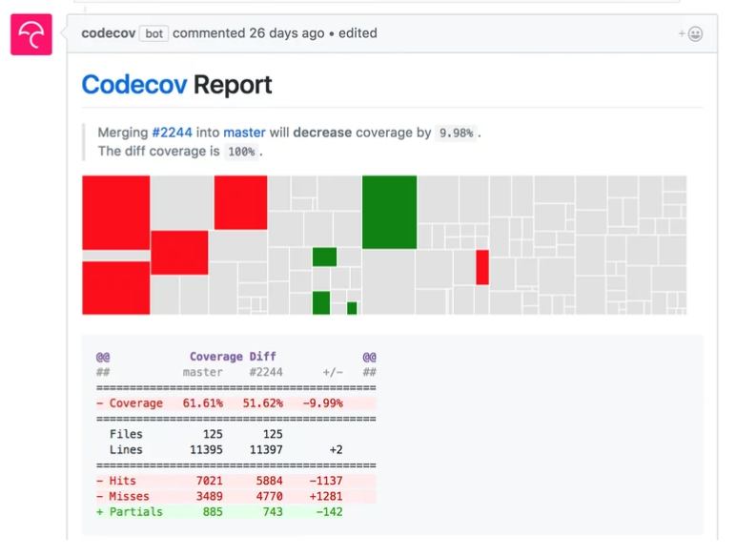Click the Partials change -142

pos(330,512)
